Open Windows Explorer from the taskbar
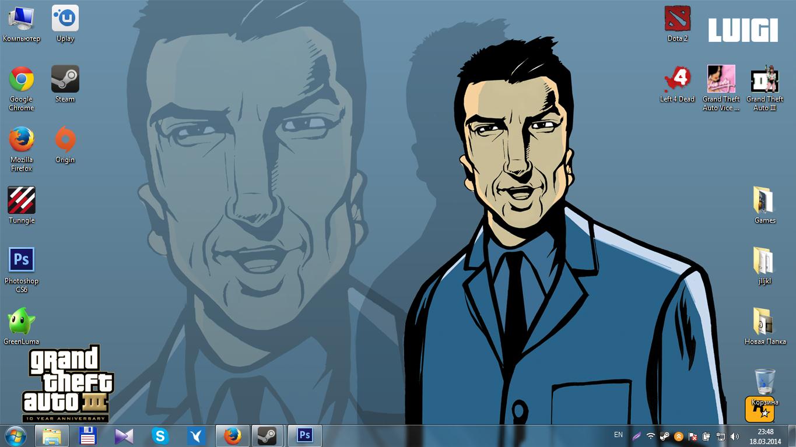This screenshot has height=447, width=796. 51,436
